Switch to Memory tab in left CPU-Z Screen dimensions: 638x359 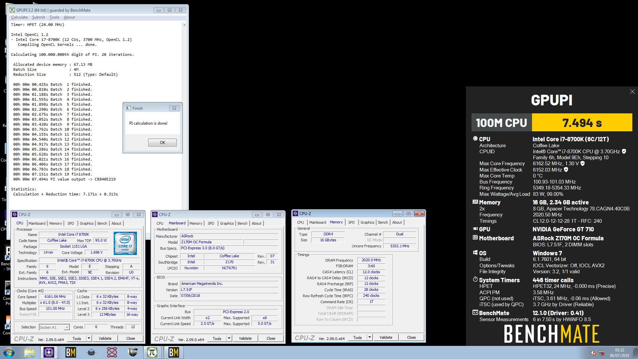click(55, 223)
